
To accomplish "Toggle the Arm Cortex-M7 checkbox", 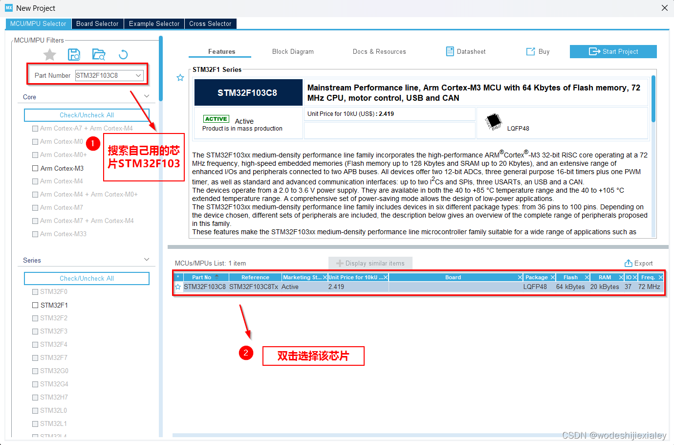I will [35, 208].
